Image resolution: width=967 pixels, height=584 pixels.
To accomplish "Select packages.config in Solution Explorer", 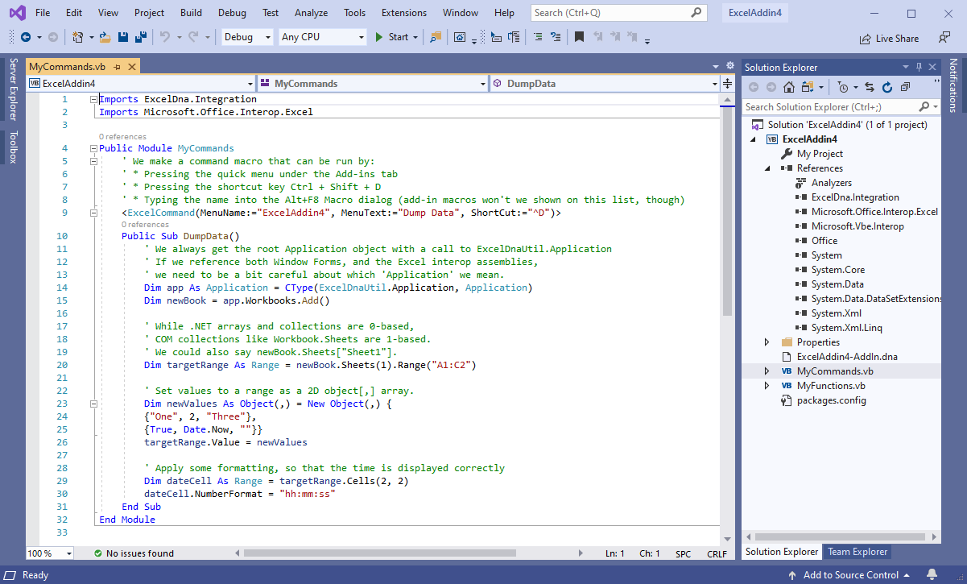I will [x=831, y=400].
